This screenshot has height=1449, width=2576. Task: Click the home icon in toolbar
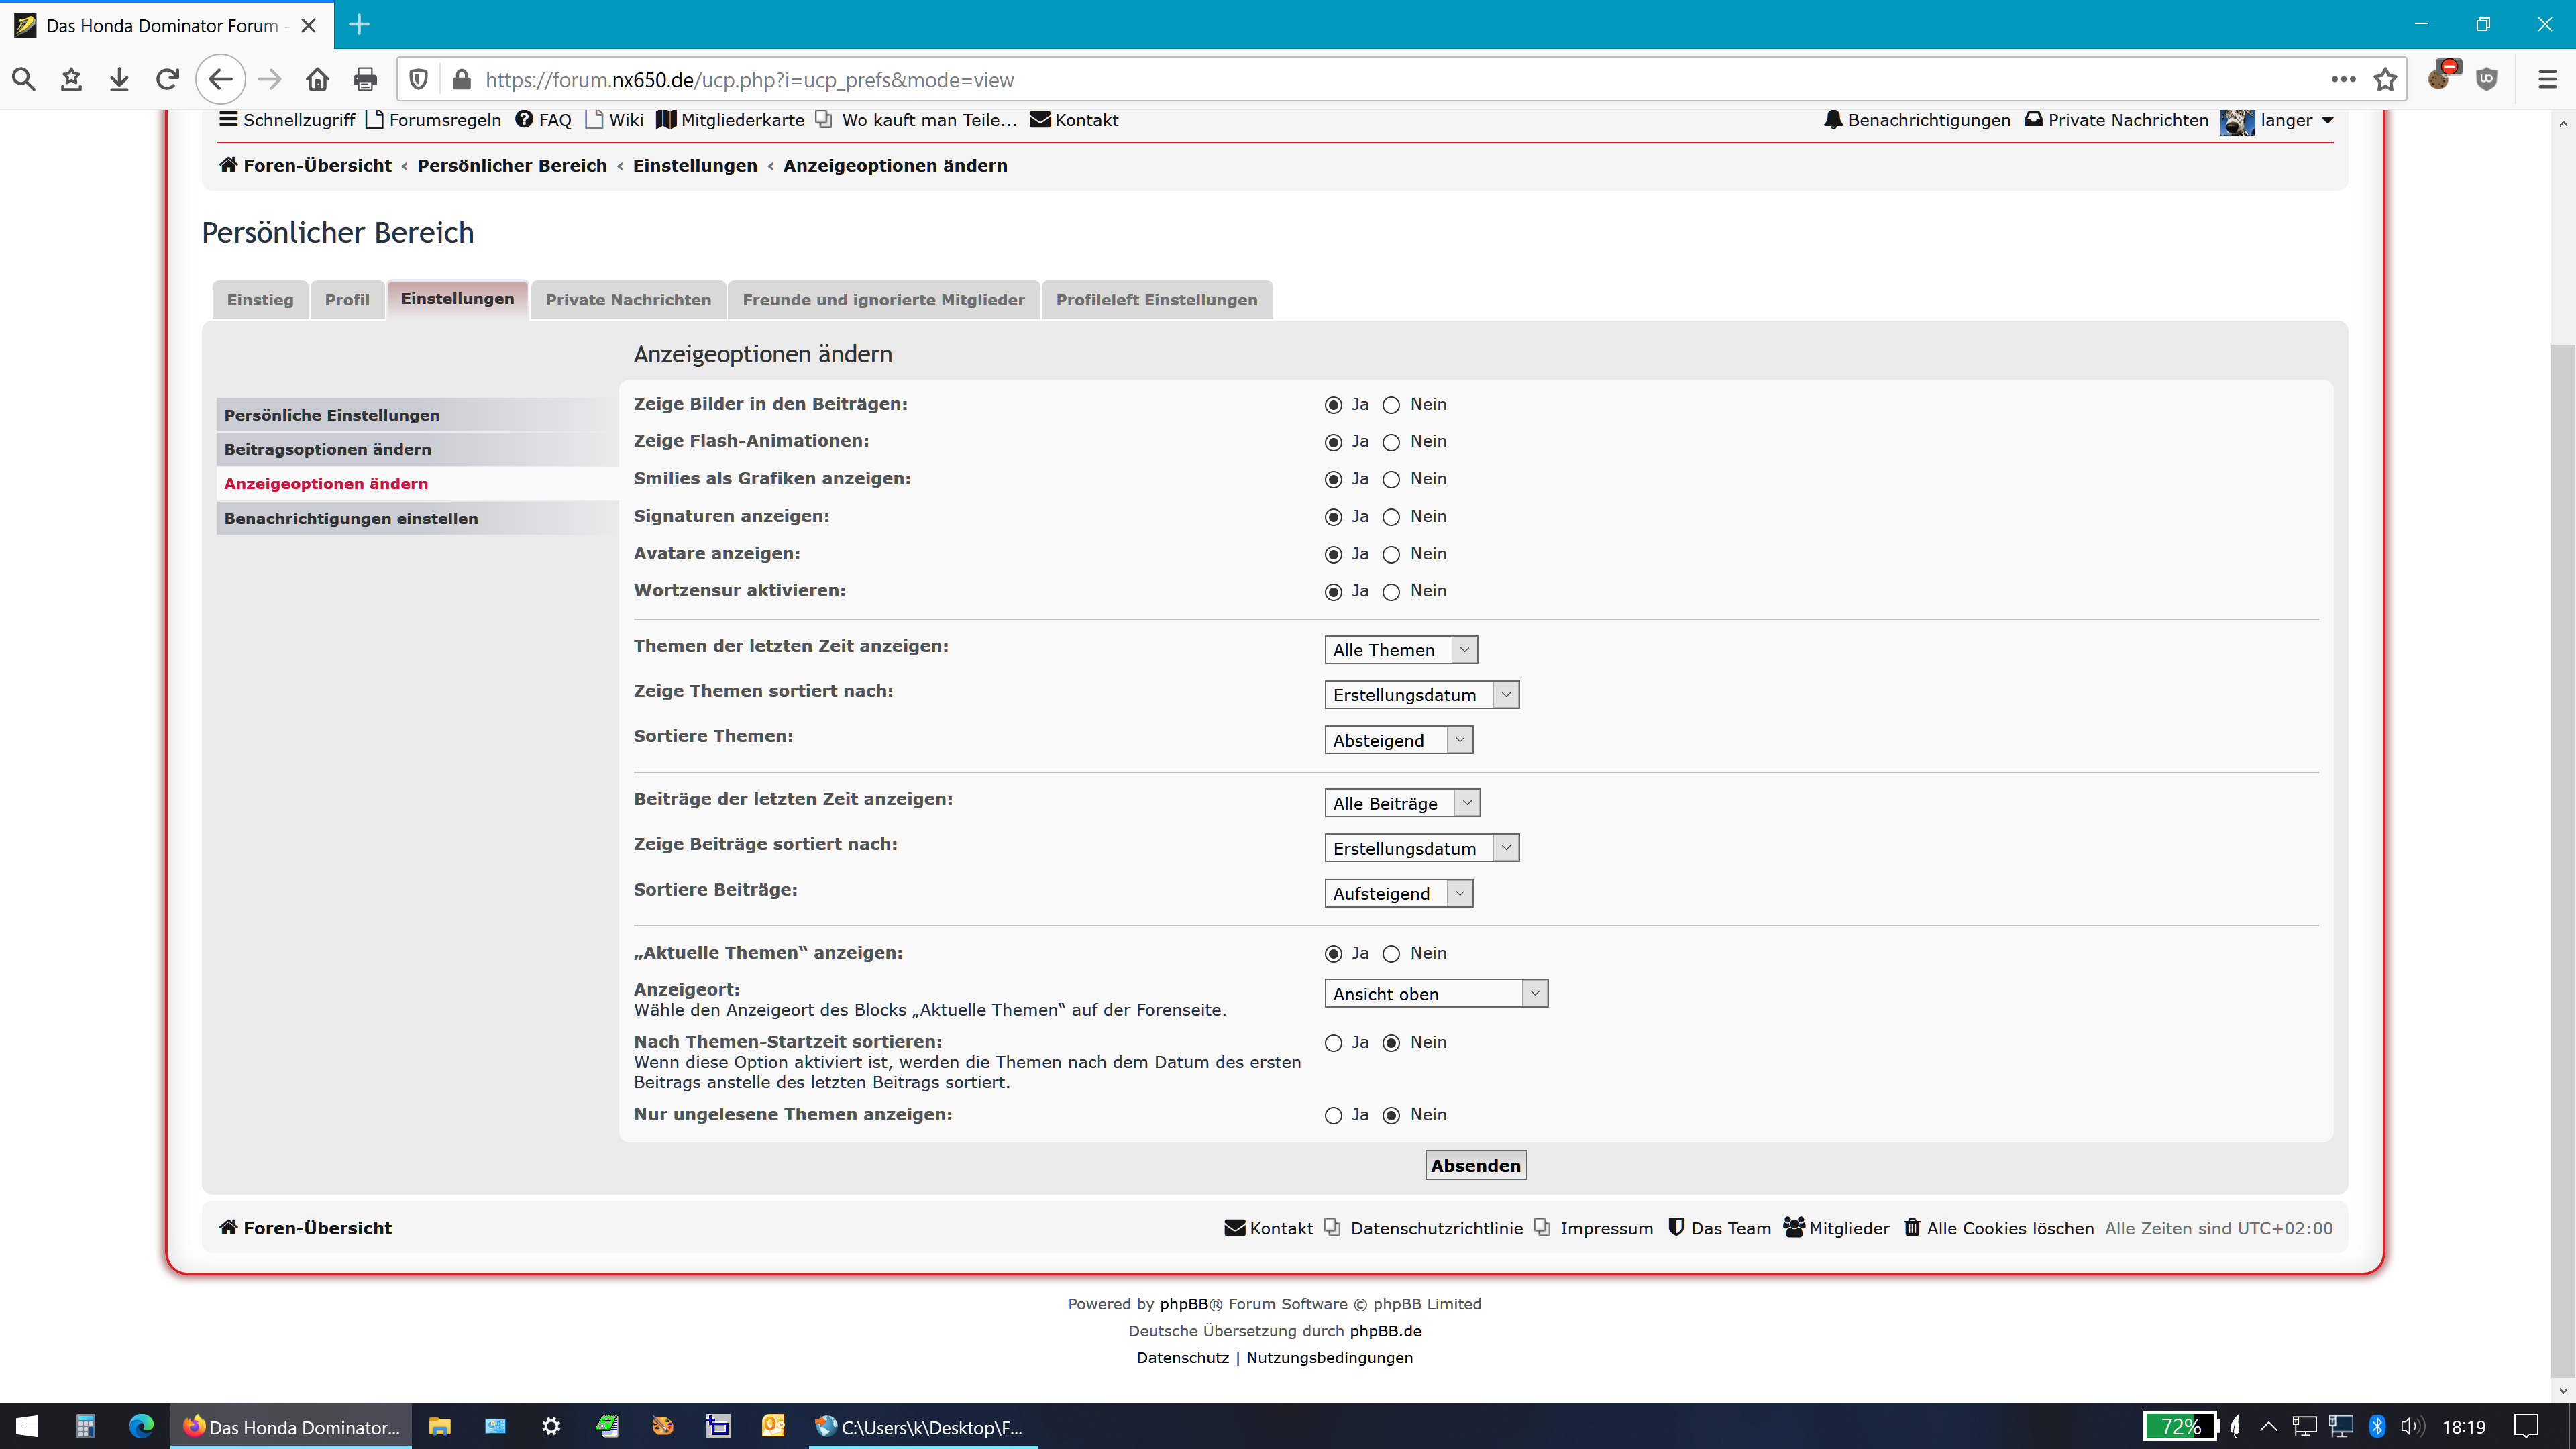[x=317, y=79]
